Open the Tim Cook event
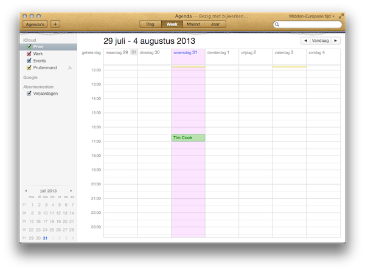Viewport: 365px width, 271px height. pos(188,138)
